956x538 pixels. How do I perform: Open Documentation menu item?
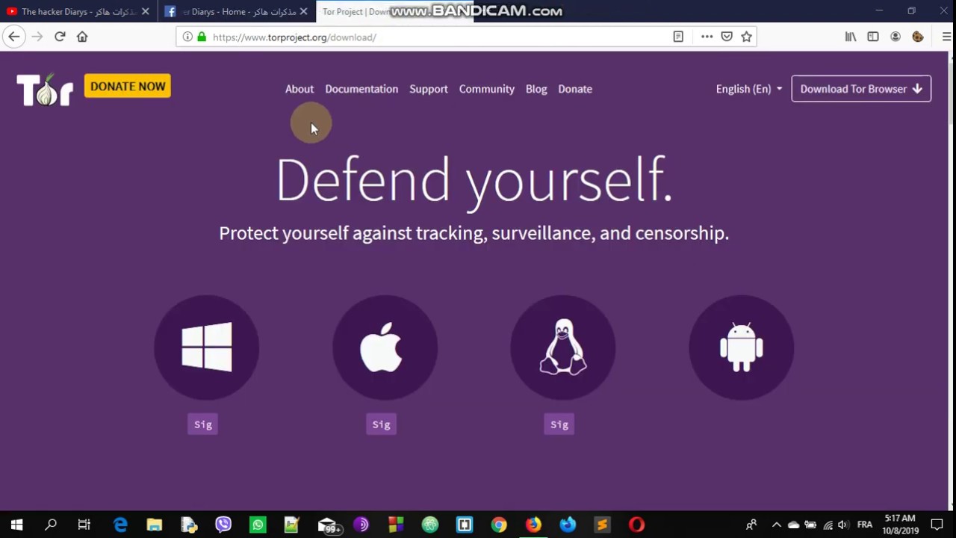[361, 89]
